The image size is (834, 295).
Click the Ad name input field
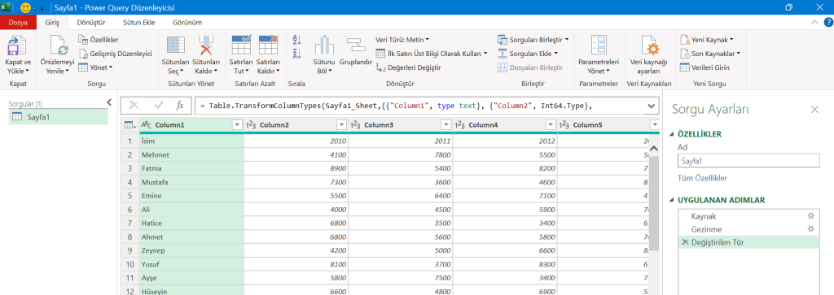click(749, 161)
